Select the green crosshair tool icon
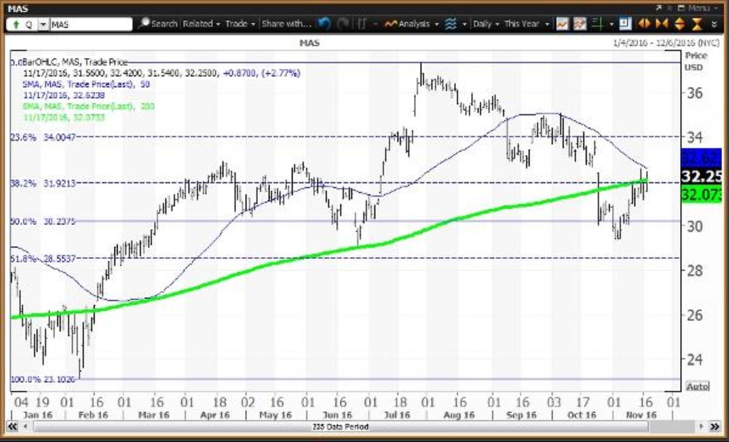 pos(598,24)
